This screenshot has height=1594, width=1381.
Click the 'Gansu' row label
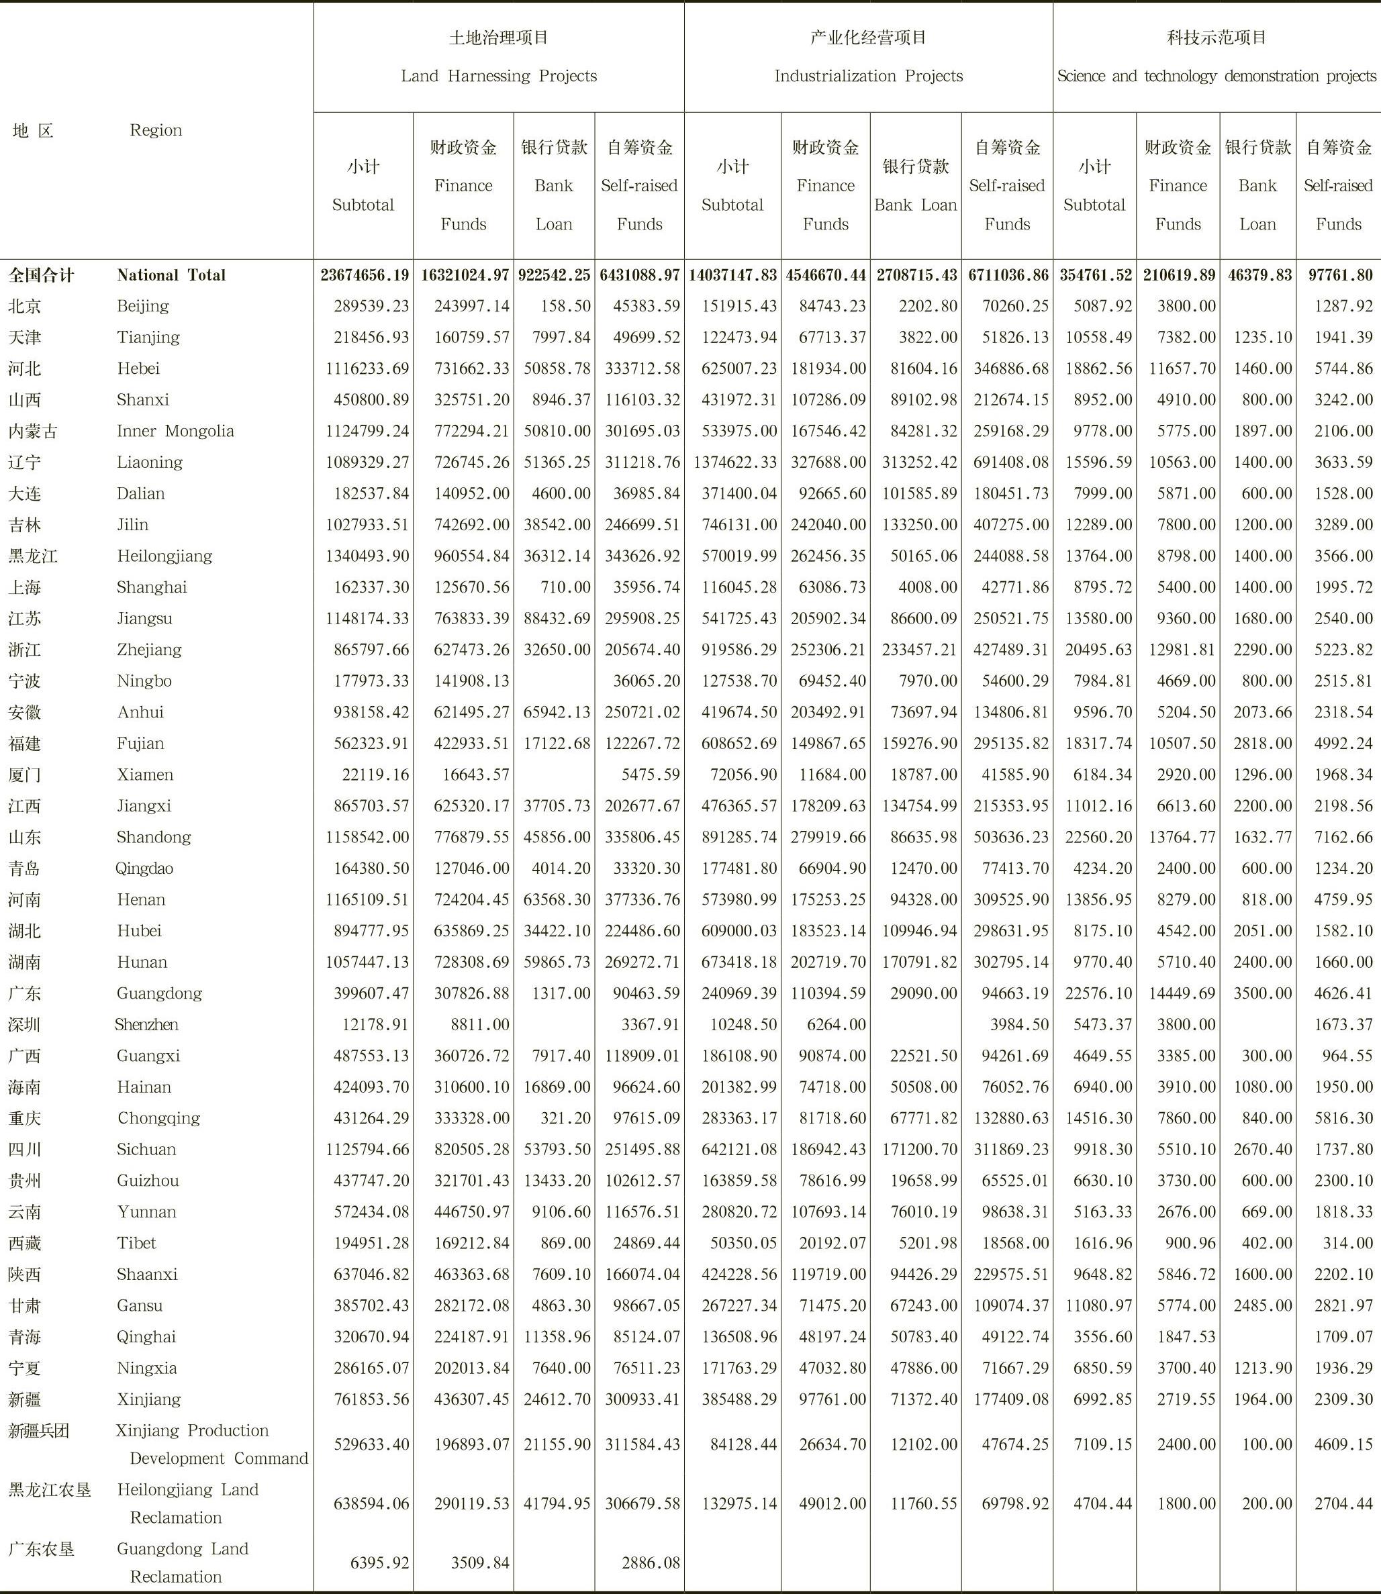(140, 1306)
